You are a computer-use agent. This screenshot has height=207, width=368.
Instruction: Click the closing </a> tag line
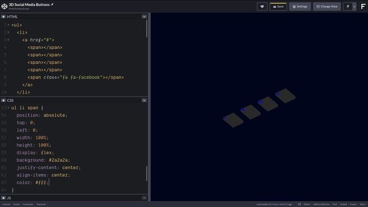[x=27, y=85]
